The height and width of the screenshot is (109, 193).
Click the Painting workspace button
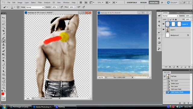154,2
